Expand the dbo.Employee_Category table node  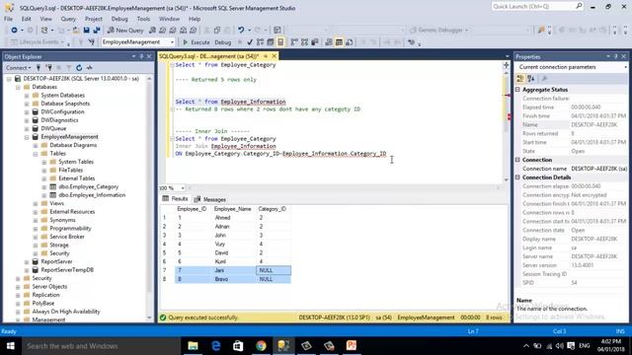44,187
